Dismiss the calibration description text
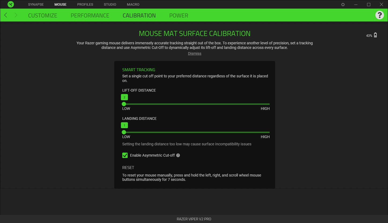 click(195, 53)
